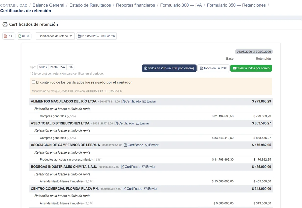This screenshot has height=208, width=302.
Task: Open Formulario 300 — IVA breadcrumb
Action: [181, 5]
